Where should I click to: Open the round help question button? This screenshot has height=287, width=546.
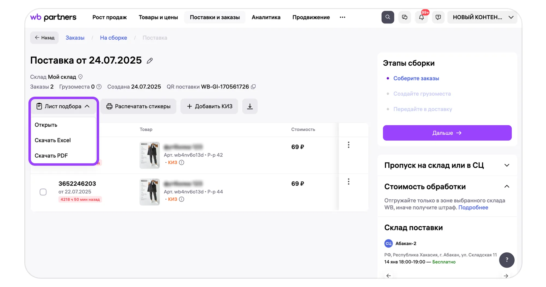tap(506, 260)
